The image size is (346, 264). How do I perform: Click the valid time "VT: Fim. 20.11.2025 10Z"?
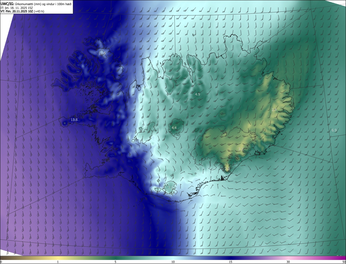coord(16,12)
